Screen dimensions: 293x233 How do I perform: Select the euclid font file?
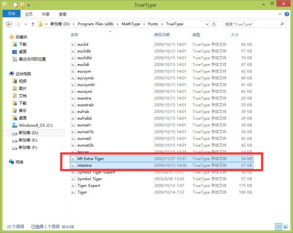(x=83, y=44)
